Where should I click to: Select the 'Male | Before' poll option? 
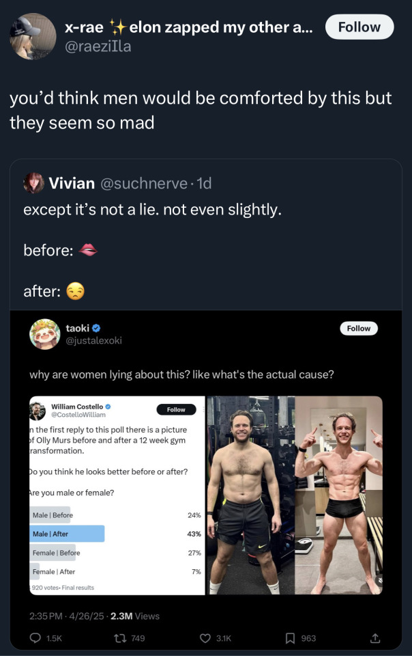point(52,515)
